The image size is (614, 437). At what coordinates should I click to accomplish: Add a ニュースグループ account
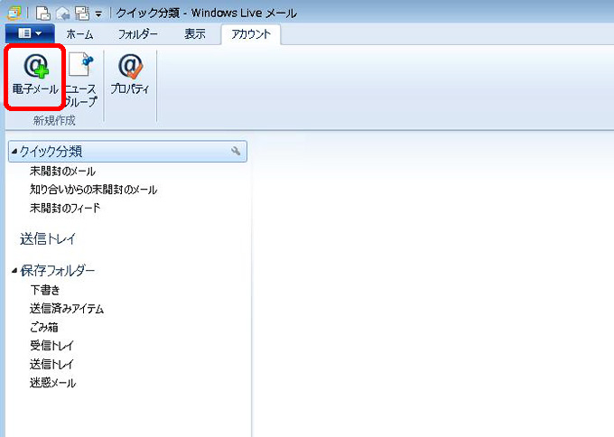click(x=81, y=80)
